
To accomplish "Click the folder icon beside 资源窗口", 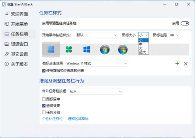I will tap(7, 44).
